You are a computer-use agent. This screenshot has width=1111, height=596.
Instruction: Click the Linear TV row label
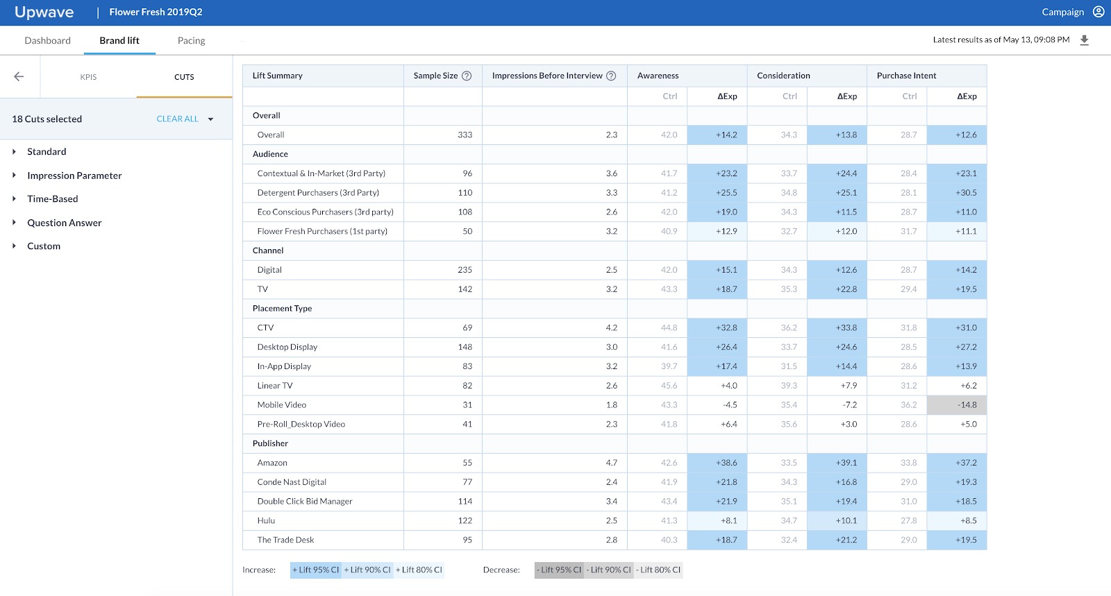(x=275, y=386)
